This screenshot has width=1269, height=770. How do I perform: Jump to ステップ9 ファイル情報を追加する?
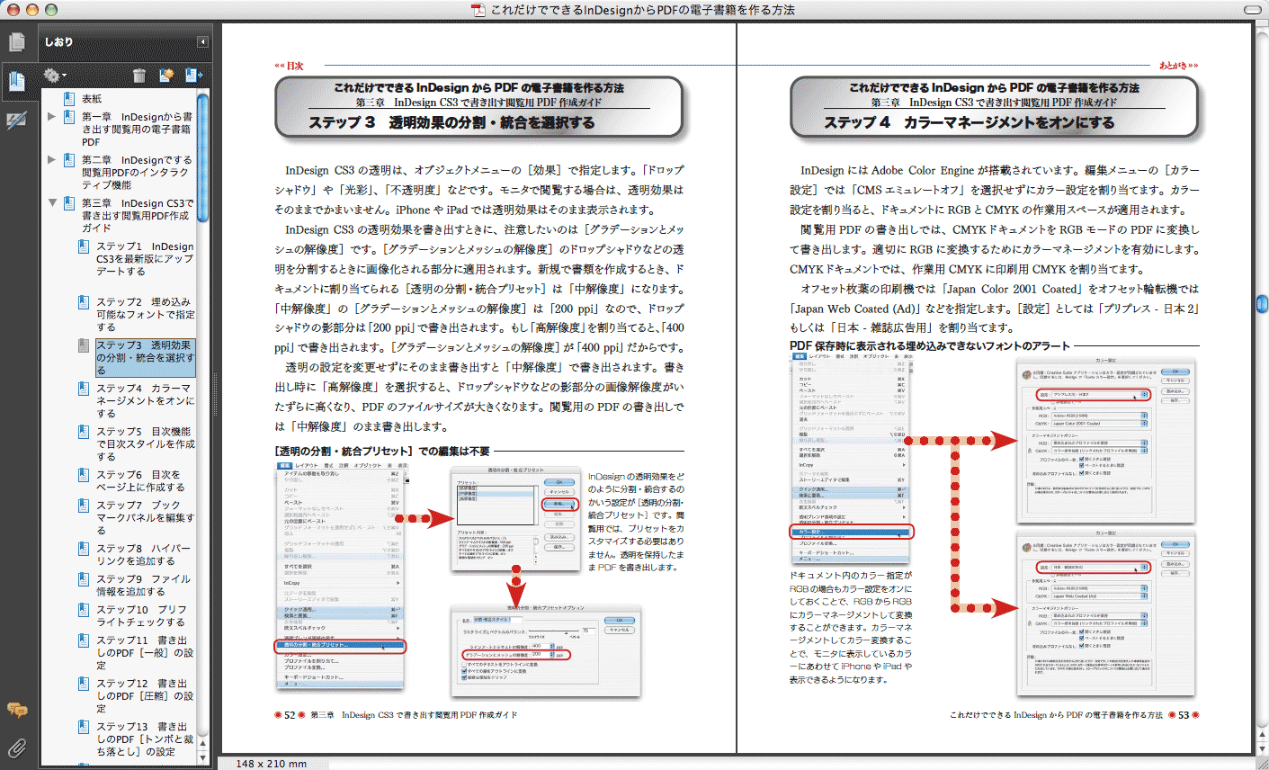[143, 586]
